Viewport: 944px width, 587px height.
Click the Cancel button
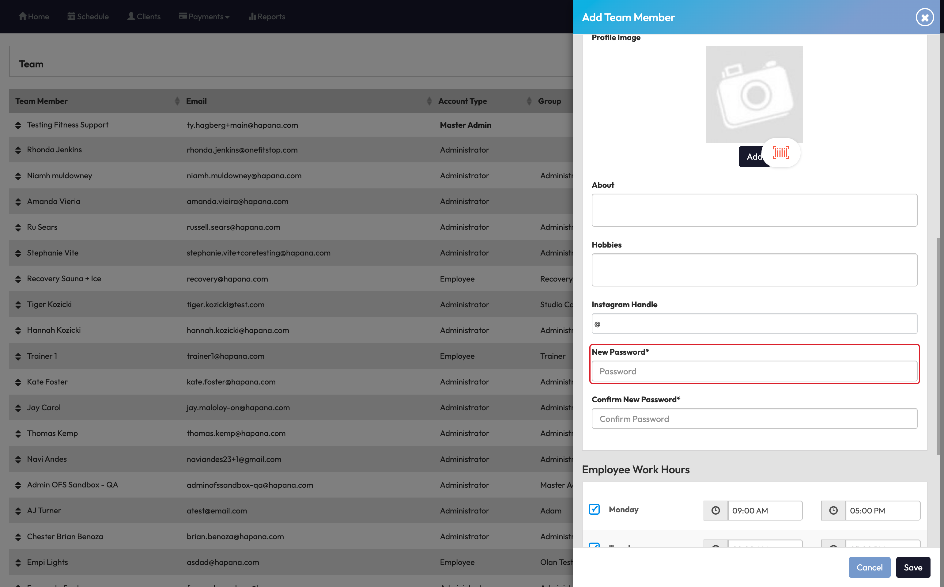(869, 567)
